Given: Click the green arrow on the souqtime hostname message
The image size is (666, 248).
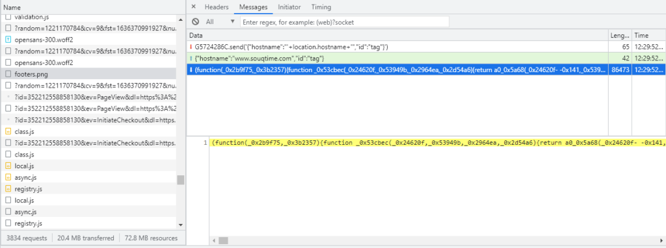Looking at the screenshot, I should (x=191, y=58).
